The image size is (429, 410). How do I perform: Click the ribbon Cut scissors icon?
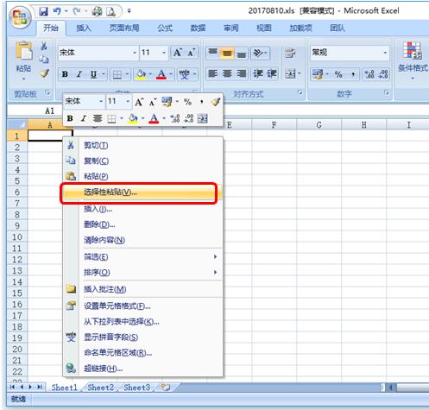[44, 46]
